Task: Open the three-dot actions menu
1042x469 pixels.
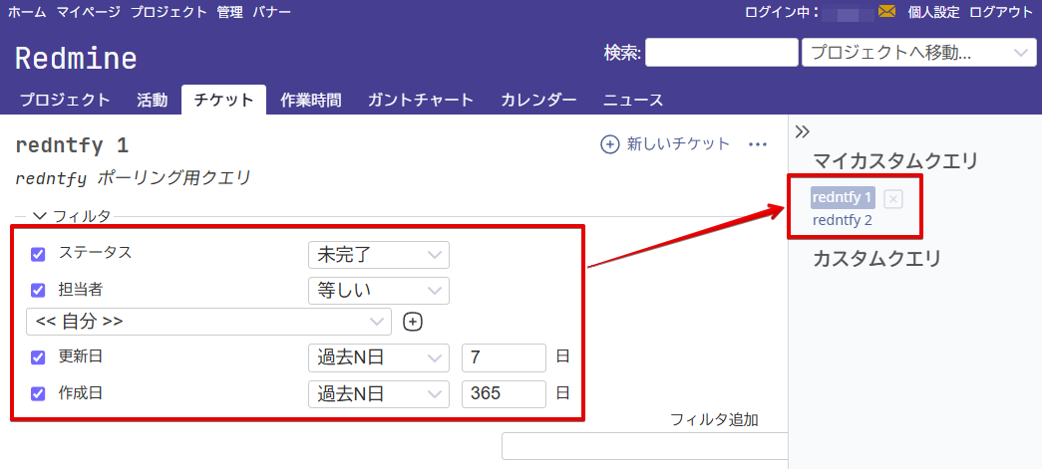Action: tap(758, 144)
